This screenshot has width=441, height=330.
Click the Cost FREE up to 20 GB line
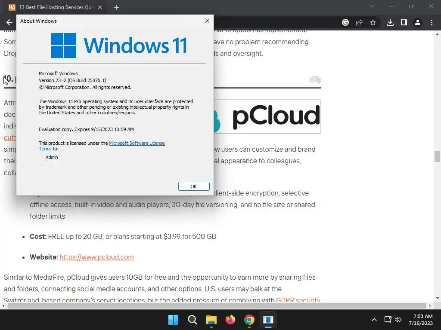point(123,237)
